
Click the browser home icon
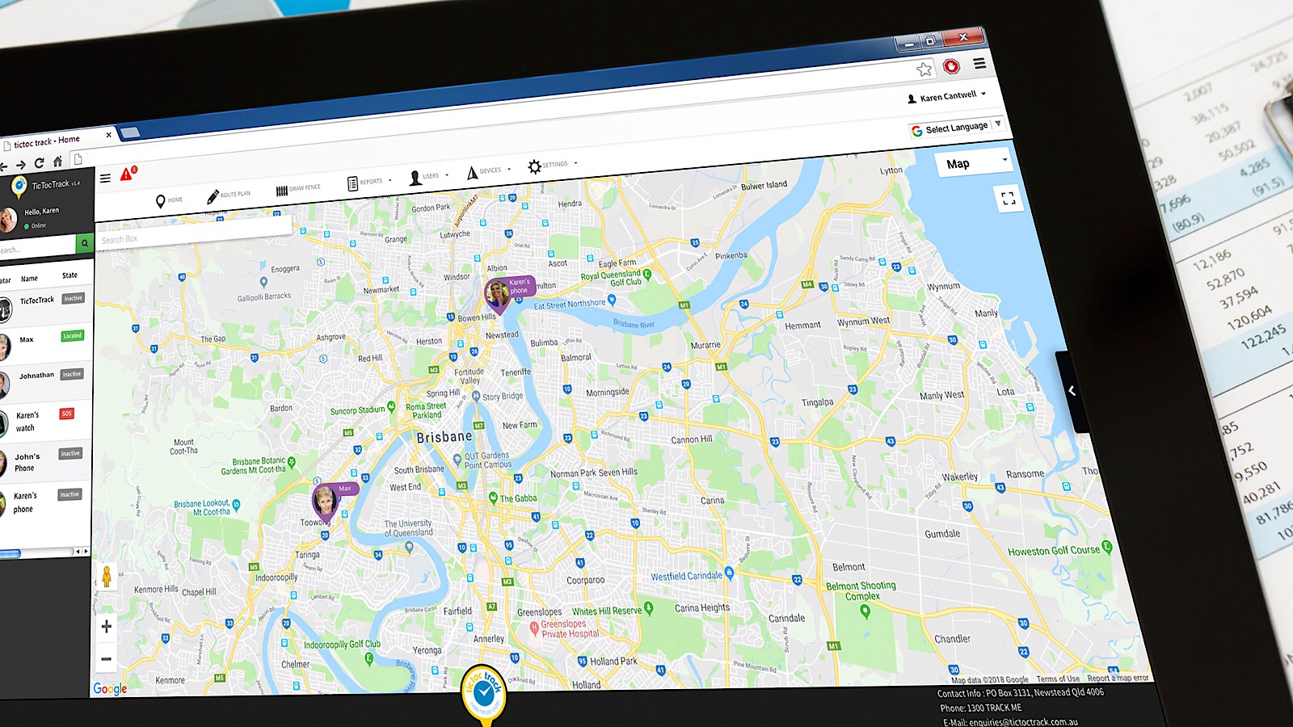[x=57, y=161]
